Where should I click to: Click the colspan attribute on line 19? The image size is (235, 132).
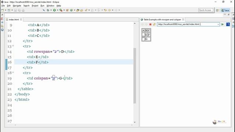[41, 78]
